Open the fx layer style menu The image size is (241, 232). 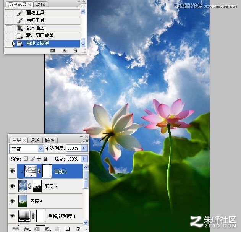(26, 229)
